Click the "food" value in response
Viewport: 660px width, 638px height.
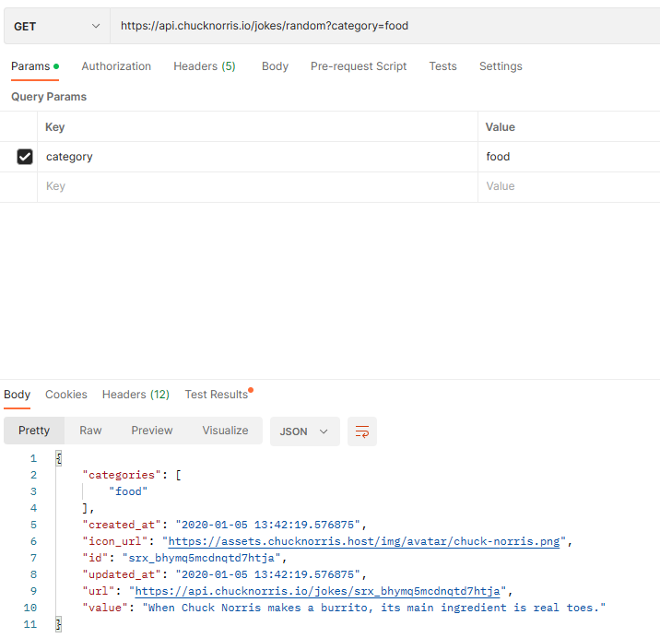pyautogui.click(x=128, y=491)
